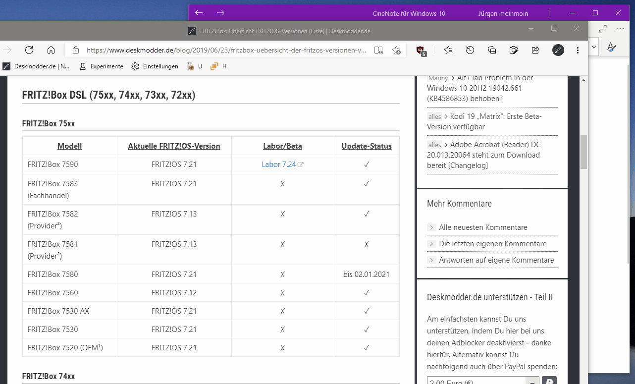Open the browser settings and more menu
635x384 pixels.
click(578, 50)
